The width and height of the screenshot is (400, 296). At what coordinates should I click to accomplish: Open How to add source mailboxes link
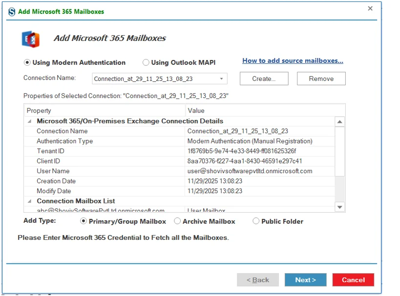click(293, 60)
